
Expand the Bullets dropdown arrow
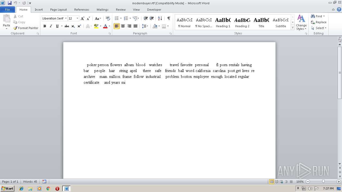121,18
